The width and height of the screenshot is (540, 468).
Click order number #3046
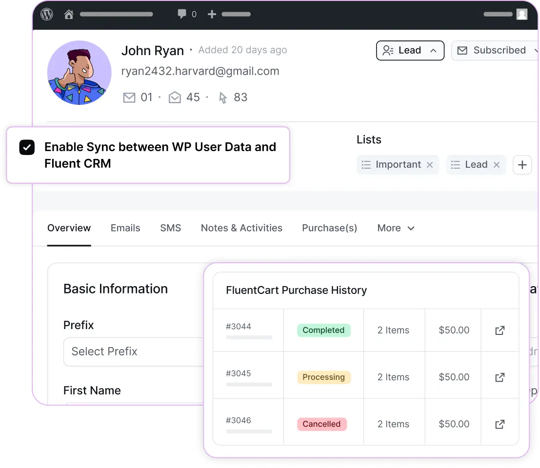[239, 421]
